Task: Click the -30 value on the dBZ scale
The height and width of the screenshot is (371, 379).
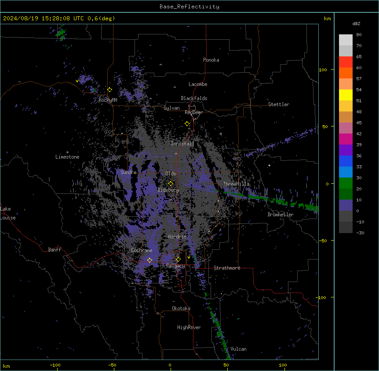Action: (x=360, y=233)
